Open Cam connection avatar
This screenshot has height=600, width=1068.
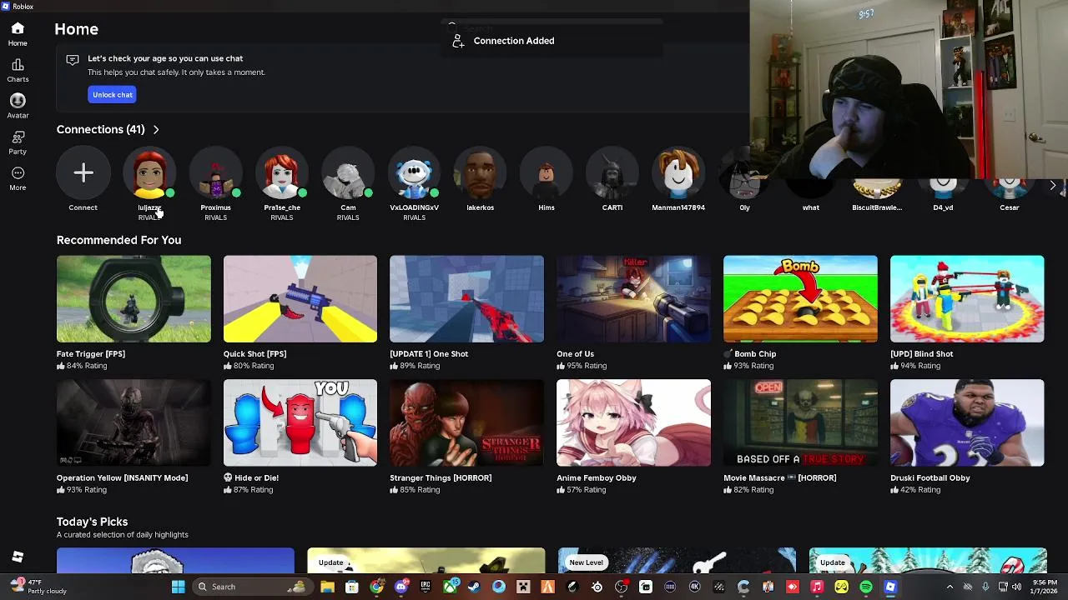pos(348,172)
